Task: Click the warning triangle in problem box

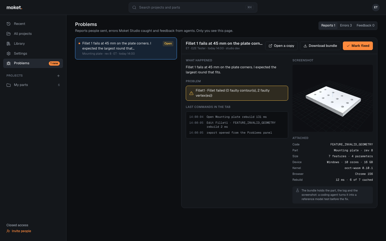Action: tap(191, 93)
